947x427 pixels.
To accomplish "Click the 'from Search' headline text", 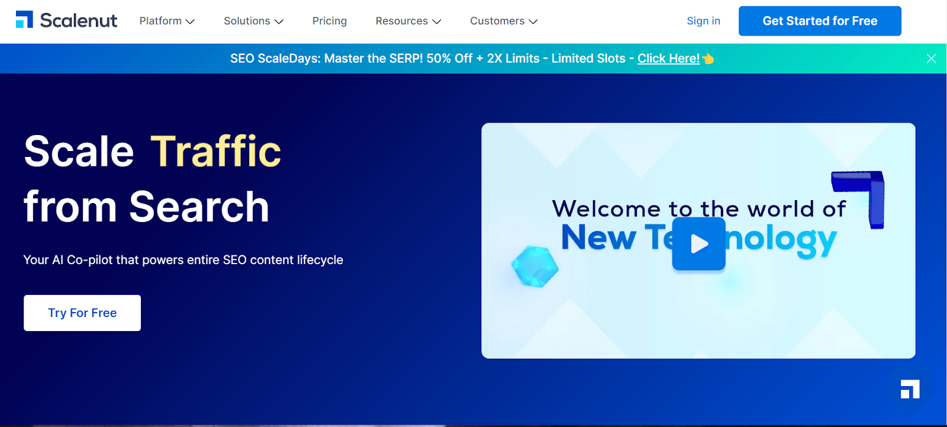I will pyautogui.click(x=147, y=207).
